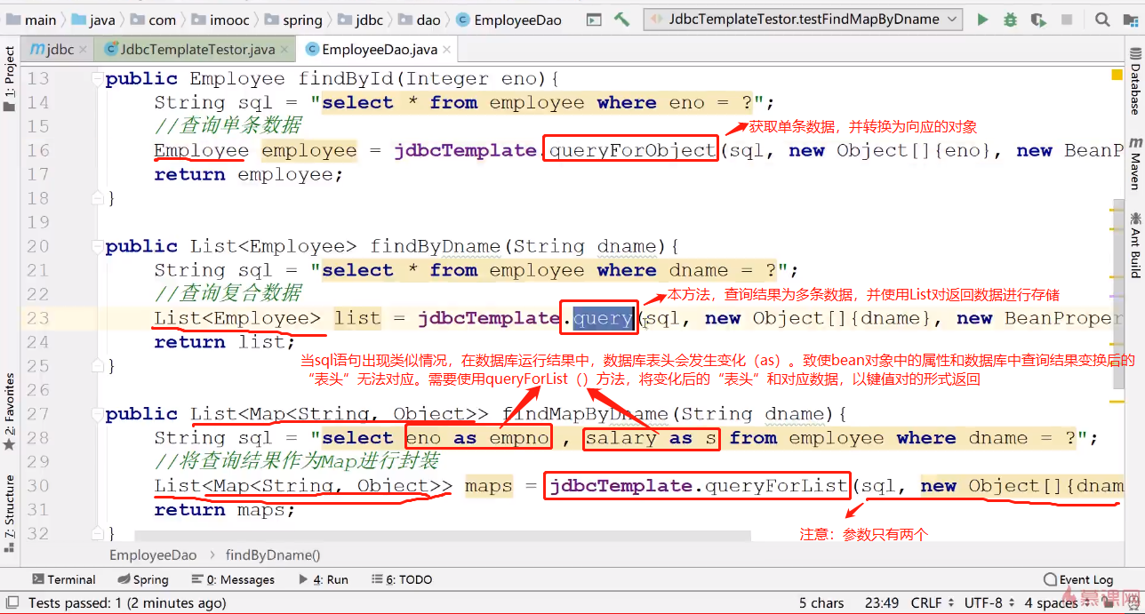
Task: Switch to JdbcTemplateTestor.java tab
Action: point(196,50)
